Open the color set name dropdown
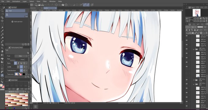 coord(15,92)
